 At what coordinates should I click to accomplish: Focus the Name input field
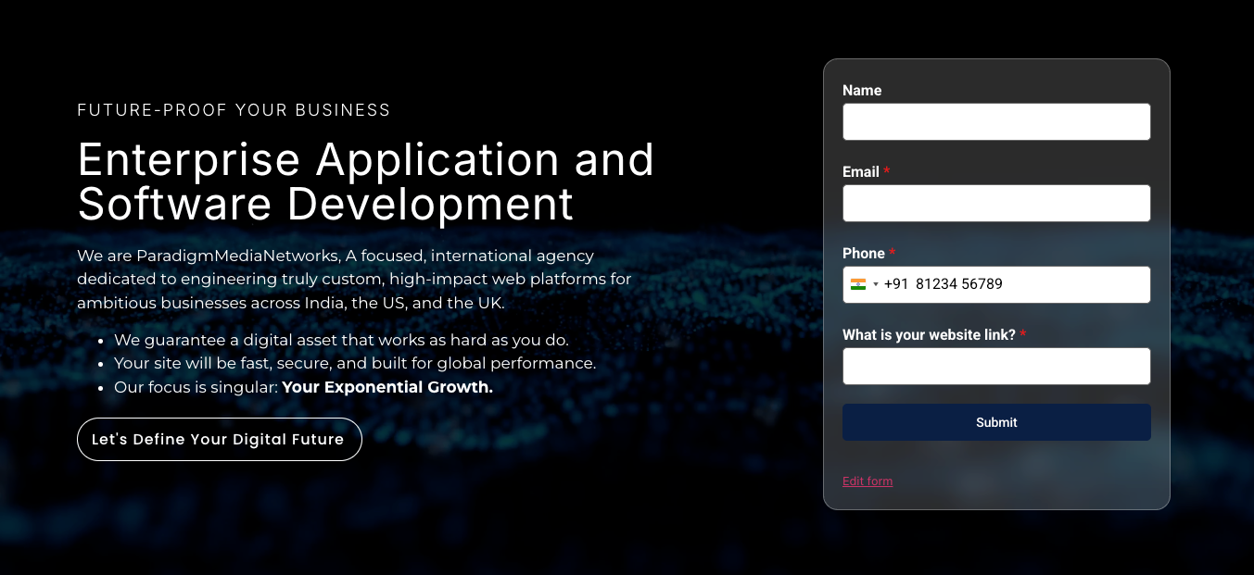pos(996,121)
